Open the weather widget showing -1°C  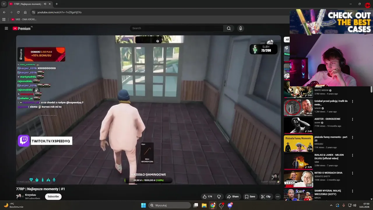[x=14, y=205]
